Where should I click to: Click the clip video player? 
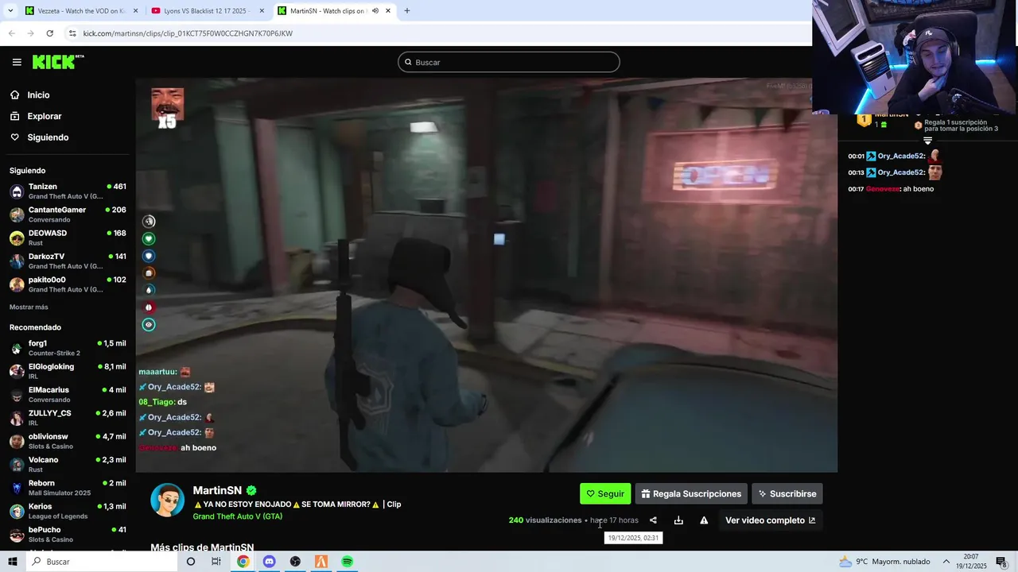[x=486, y=275]
